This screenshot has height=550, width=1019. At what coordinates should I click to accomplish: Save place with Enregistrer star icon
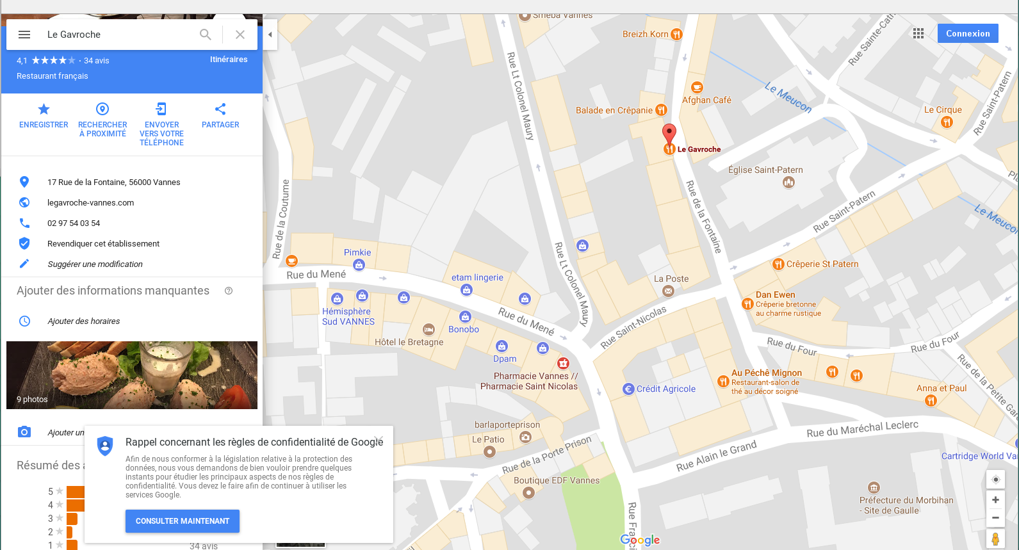pyautogui.click(x=44, y=109)
